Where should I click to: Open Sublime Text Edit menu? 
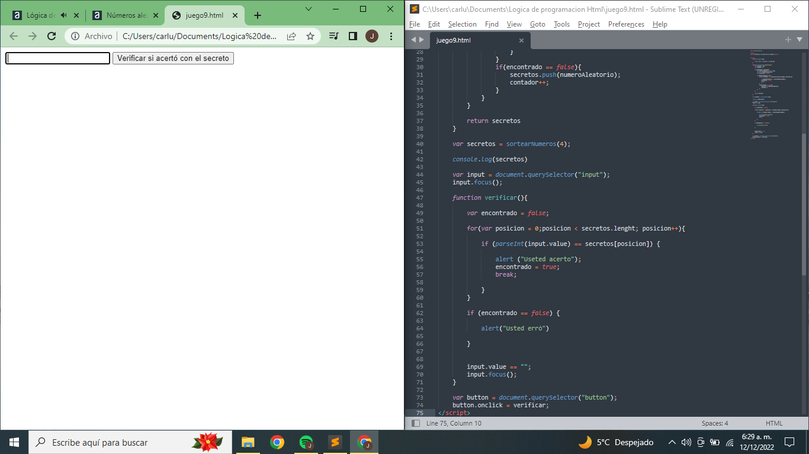434,24
